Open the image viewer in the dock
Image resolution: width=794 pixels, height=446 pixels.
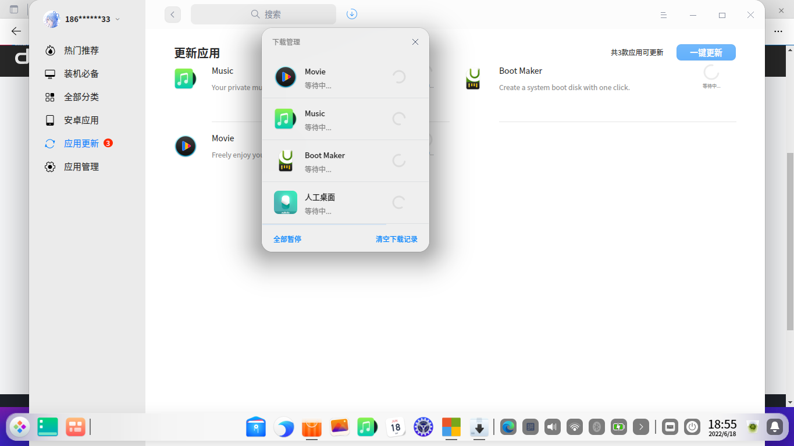click(340, 427)
